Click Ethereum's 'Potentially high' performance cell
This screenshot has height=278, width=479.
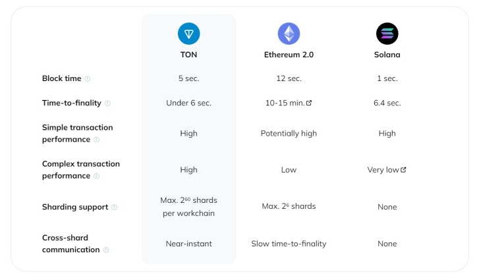(x=289, y=134)
